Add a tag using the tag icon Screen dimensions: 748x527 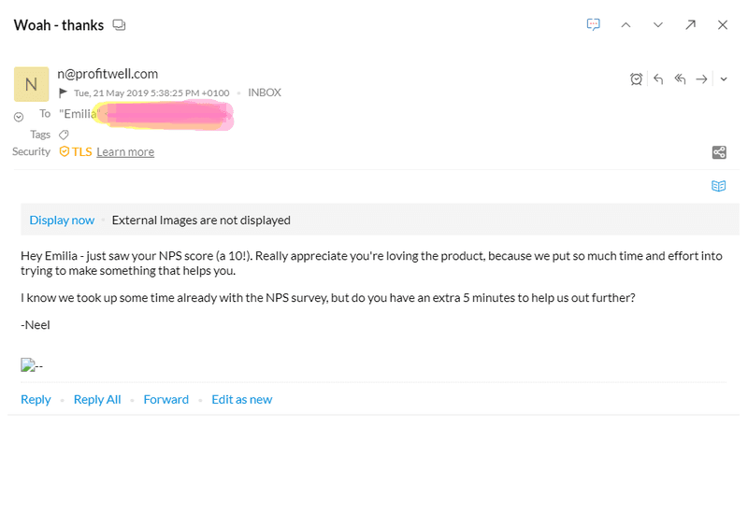coord(64,135)
